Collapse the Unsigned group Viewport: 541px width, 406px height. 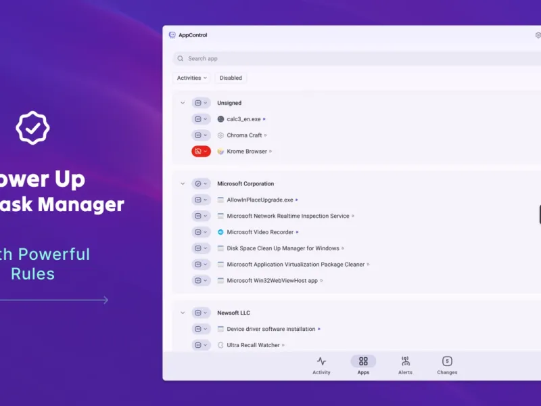183,103
